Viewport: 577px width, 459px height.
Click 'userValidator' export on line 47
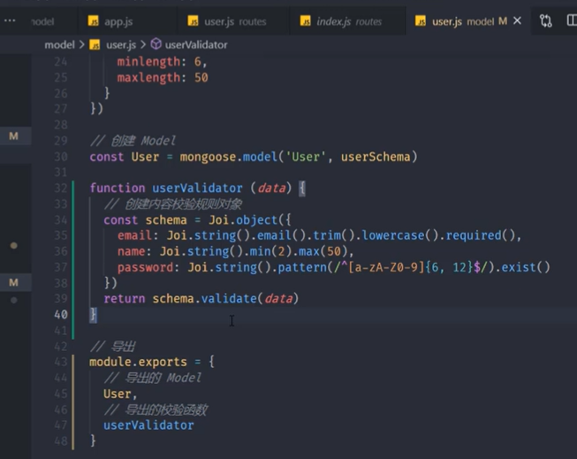click(x=148, y=425)
